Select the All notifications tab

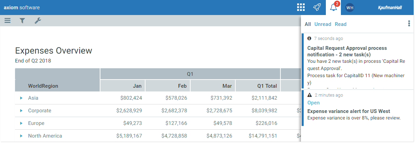click(x=308, y=24)
